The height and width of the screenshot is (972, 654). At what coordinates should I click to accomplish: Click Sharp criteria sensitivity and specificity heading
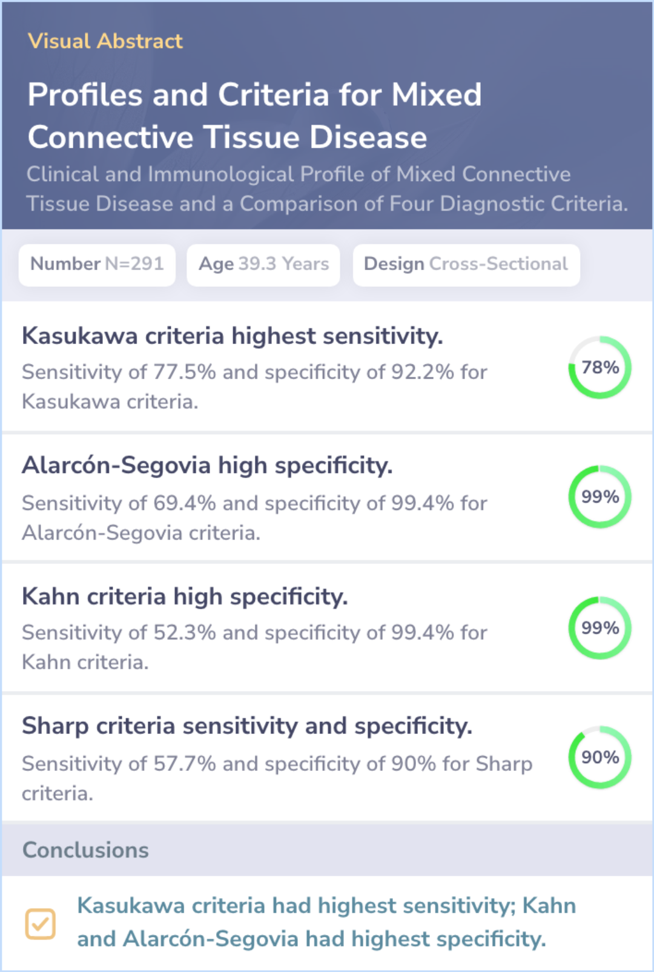pyautogui.click(x=247, y=726)
